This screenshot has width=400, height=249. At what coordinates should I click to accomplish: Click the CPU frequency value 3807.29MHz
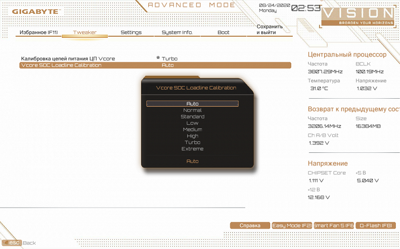[325, 72]
